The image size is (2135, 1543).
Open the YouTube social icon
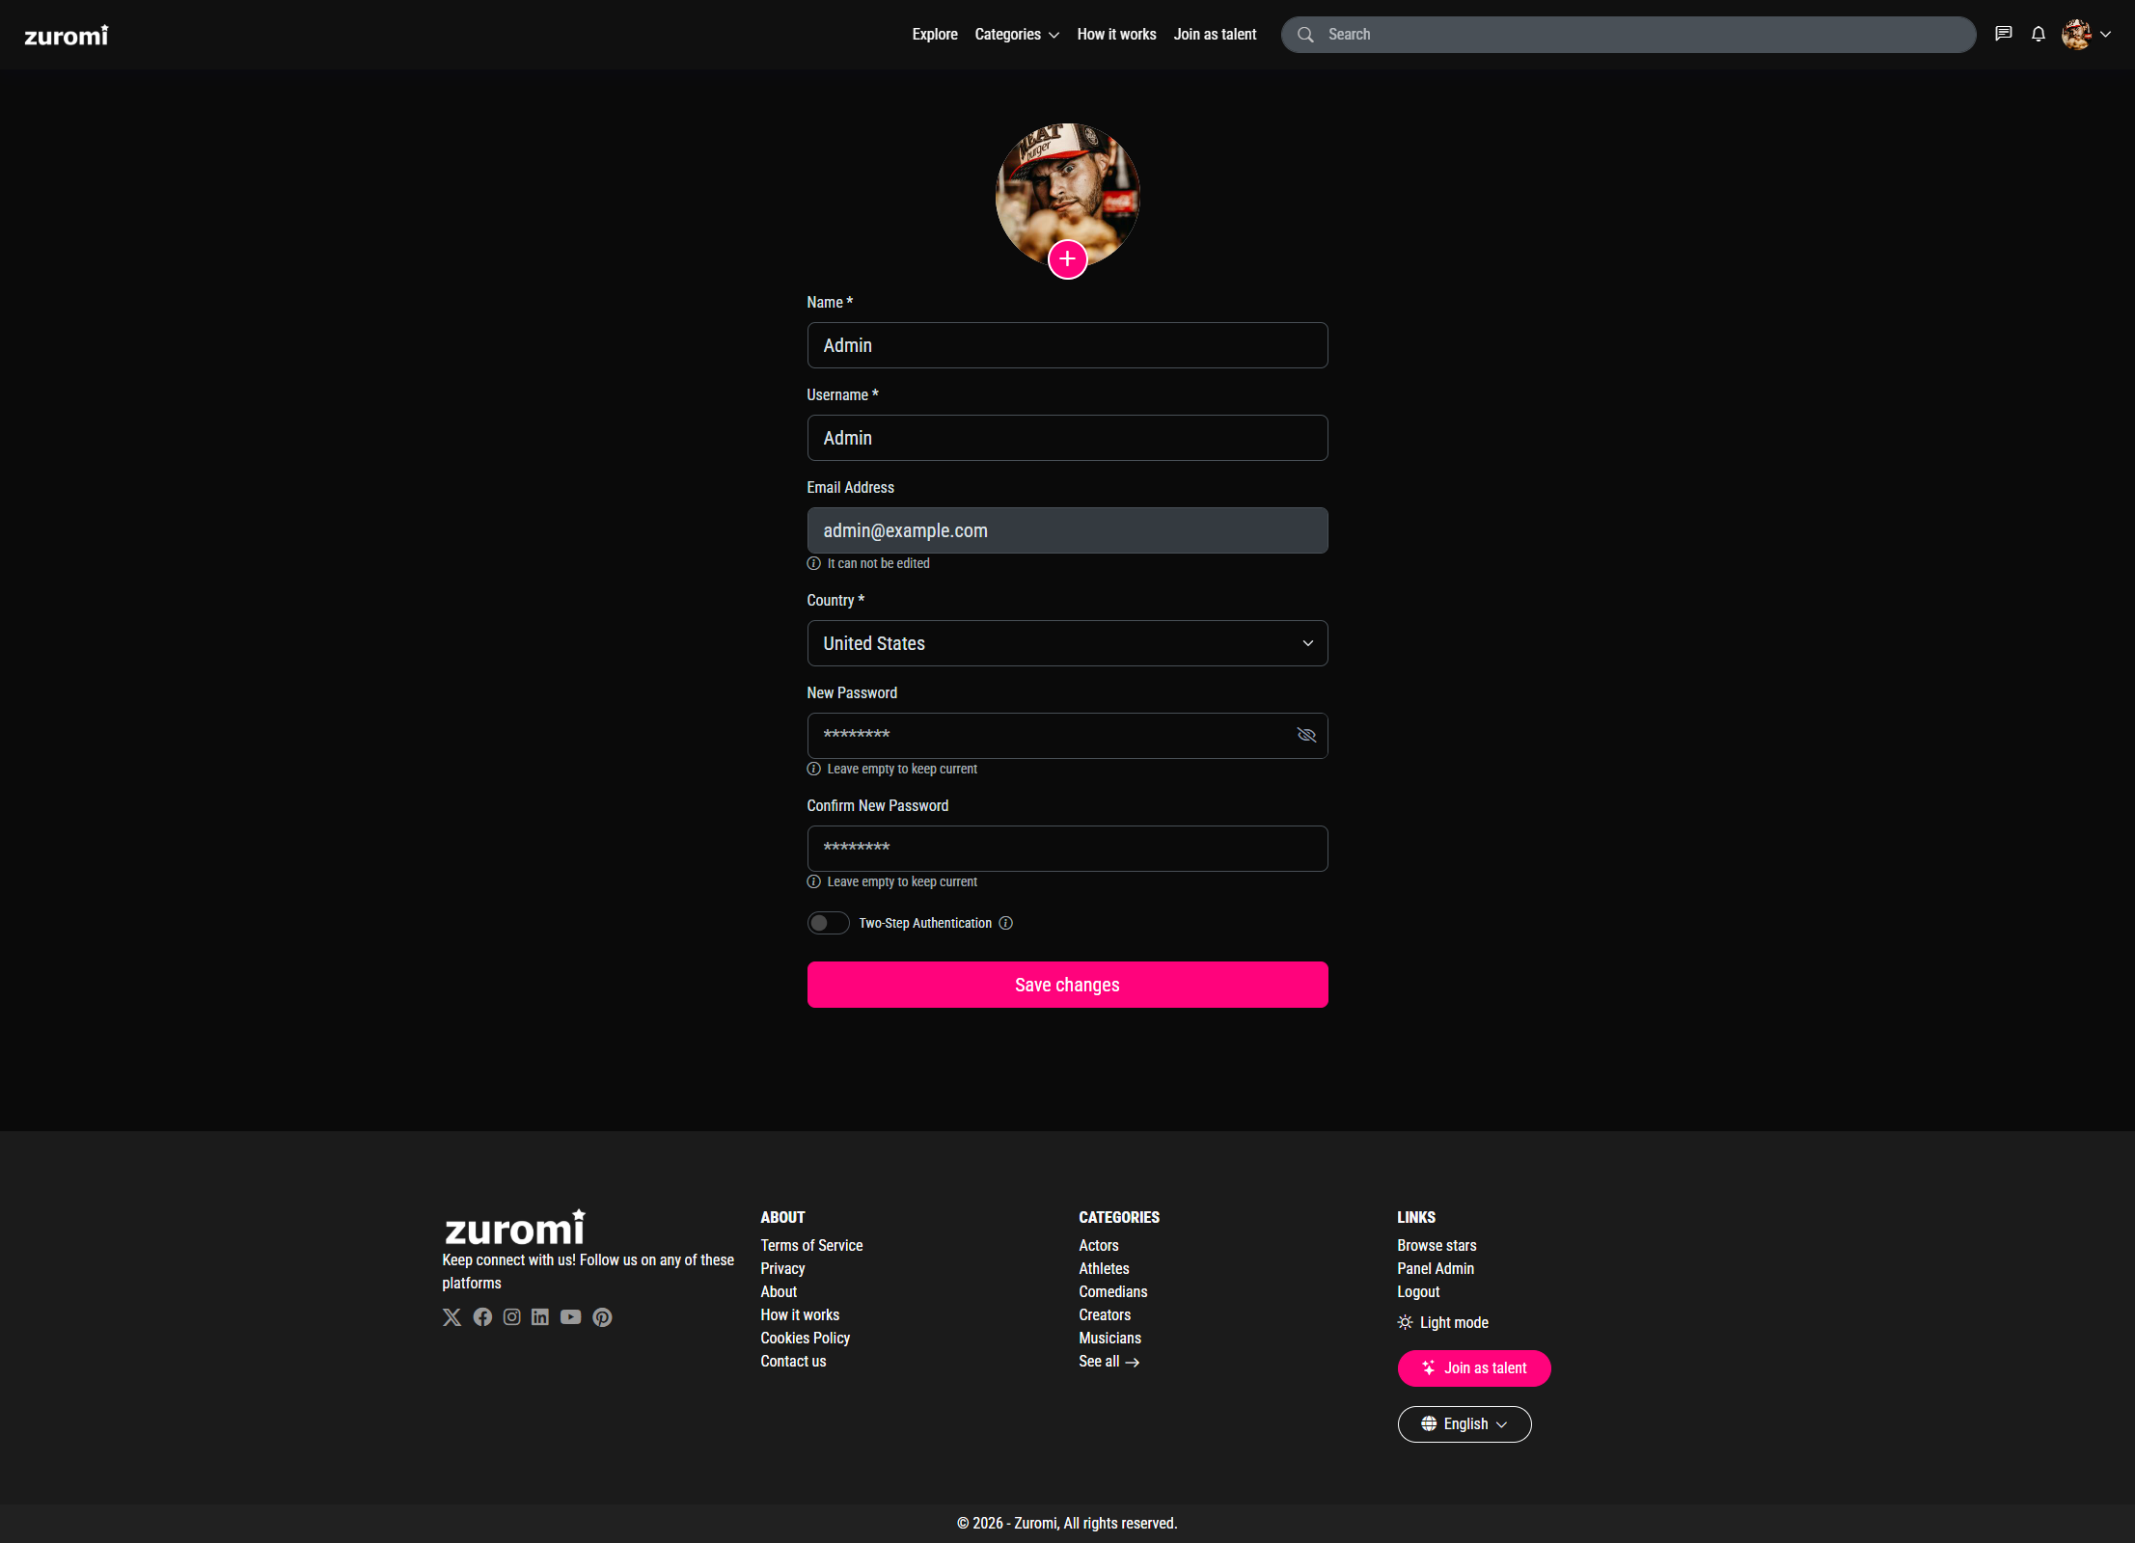point(570,1317)
